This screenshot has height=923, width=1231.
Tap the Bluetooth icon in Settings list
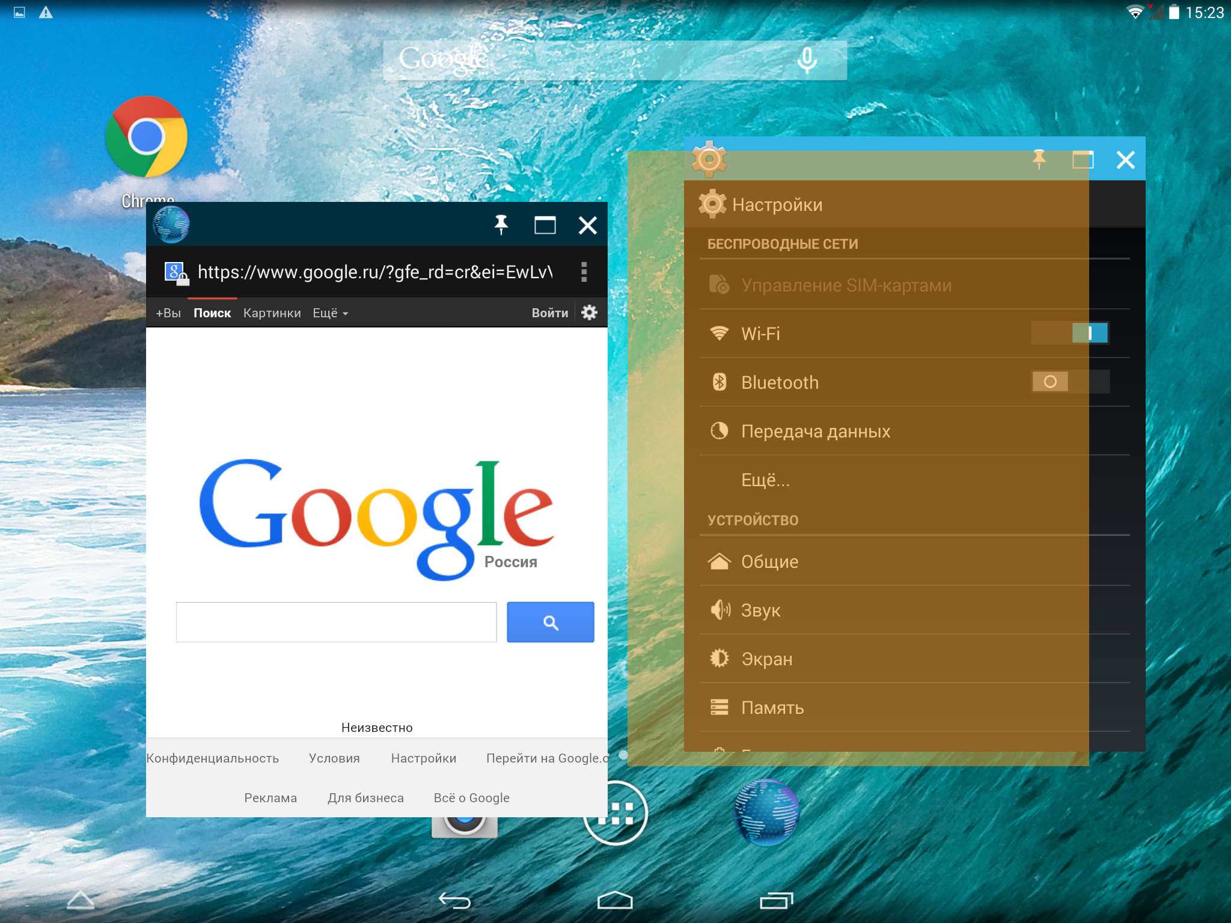pyautogui.click(x=719, y=382)
